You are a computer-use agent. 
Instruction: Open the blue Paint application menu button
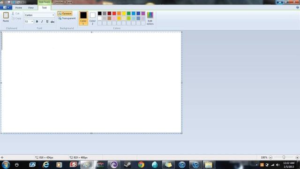click(x=6, y=8)
